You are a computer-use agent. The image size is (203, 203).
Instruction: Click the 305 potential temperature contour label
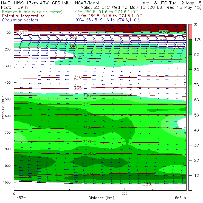[91, 153]
